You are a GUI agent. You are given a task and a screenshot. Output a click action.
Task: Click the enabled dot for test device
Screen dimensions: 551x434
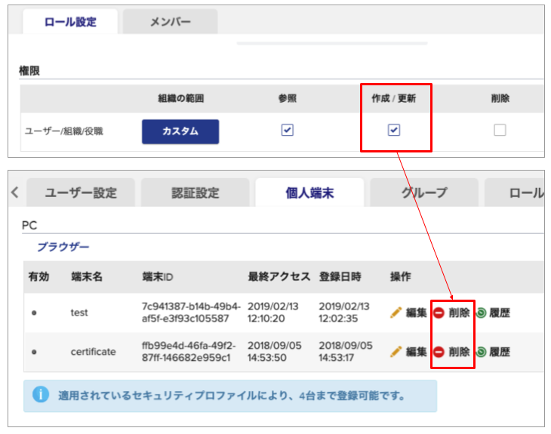[x=34, y=312]
